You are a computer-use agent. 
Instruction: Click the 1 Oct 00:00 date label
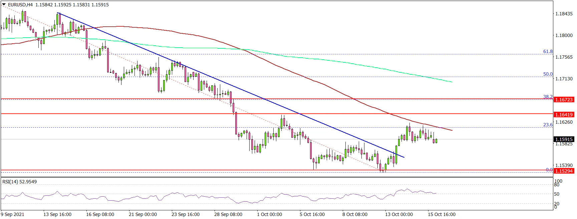pos(269,214)
